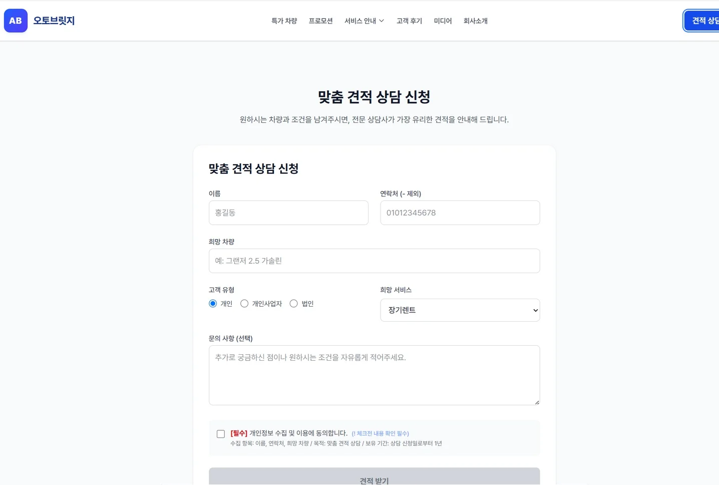Open the 프로모션 menu item
This screenshot has height=485, width=719.
(x=320, y=21)
